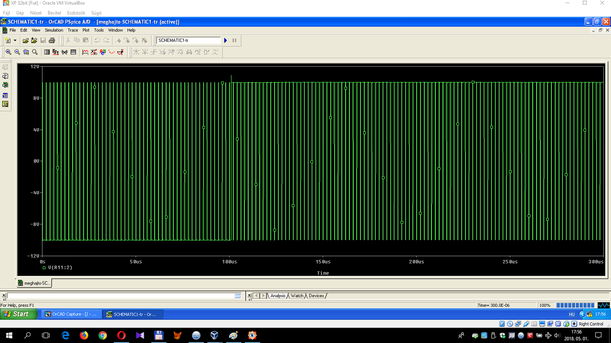Expand the New file dropdown arrow
The image size is (611, 343).
tap(15, 40)
